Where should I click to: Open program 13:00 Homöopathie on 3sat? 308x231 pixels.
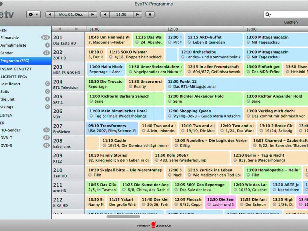click(x=273, y=173)
